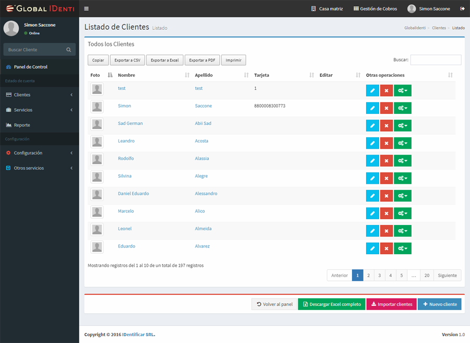The height and width of the screenshot is (343, 470).
Task: Expand the Clientes sidebar menu
Action: 39,95
